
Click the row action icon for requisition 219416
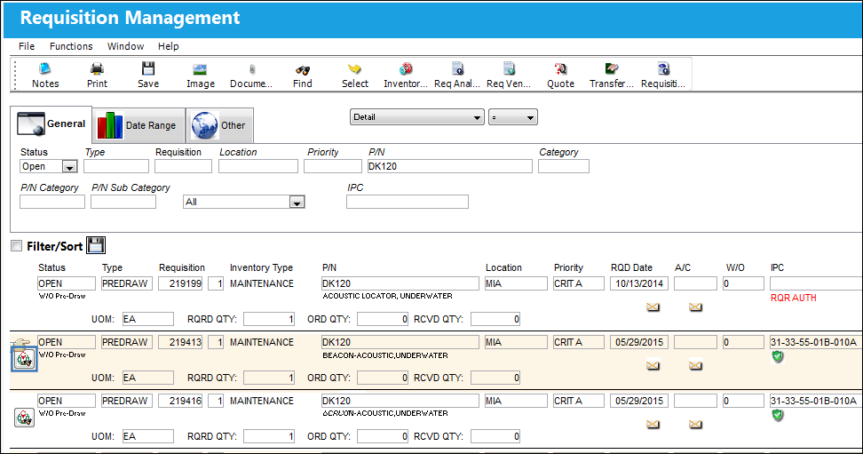click(x=24, y=418)
